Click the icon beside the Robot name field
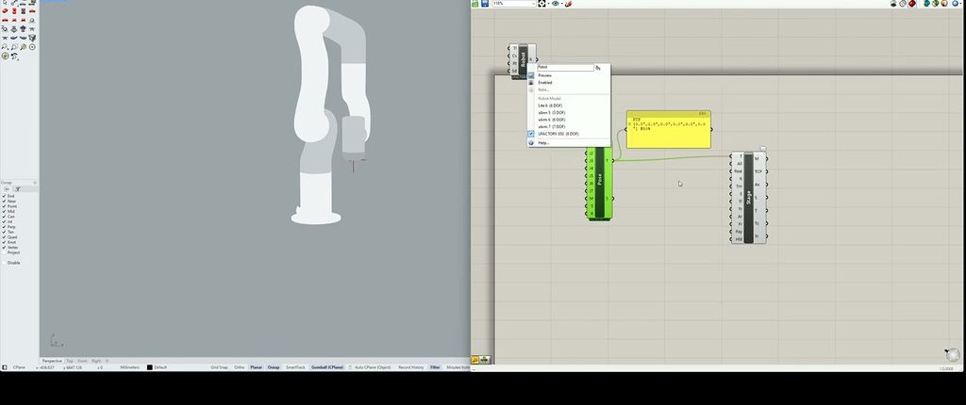 point(597,68)
